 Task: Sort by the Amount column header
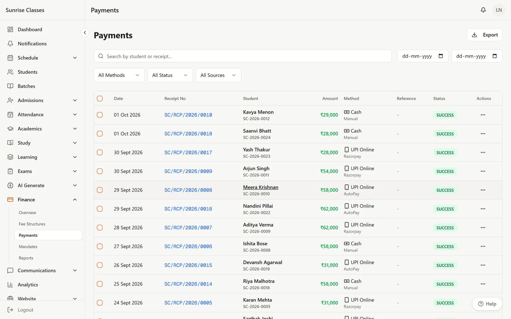(330, 99)
